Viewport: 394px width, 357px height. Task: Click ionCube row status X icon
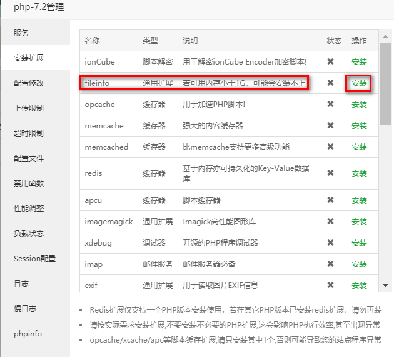click(330, 61)
